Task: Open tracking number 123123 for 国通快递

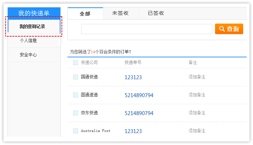Action: (133, 77)
